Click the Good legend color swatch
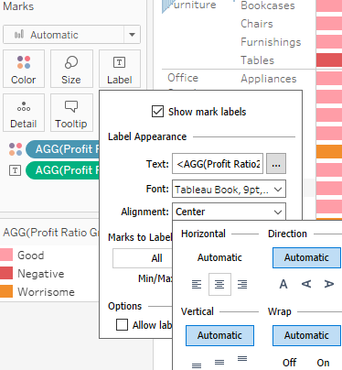 6,255
